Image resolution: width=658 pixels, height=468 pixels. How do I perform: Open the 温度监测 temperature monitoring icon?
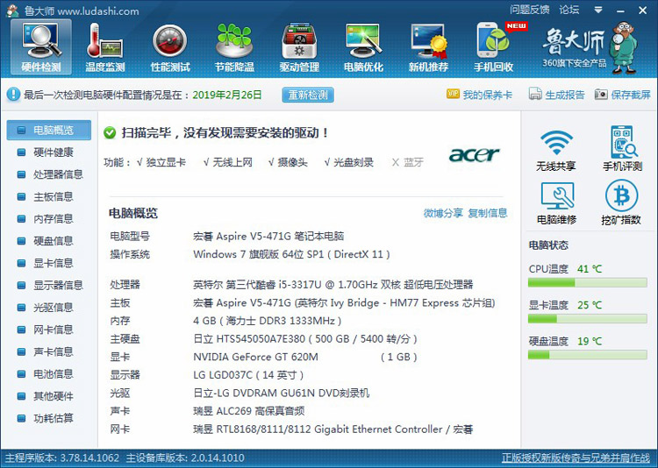click(x=104, y=46)
